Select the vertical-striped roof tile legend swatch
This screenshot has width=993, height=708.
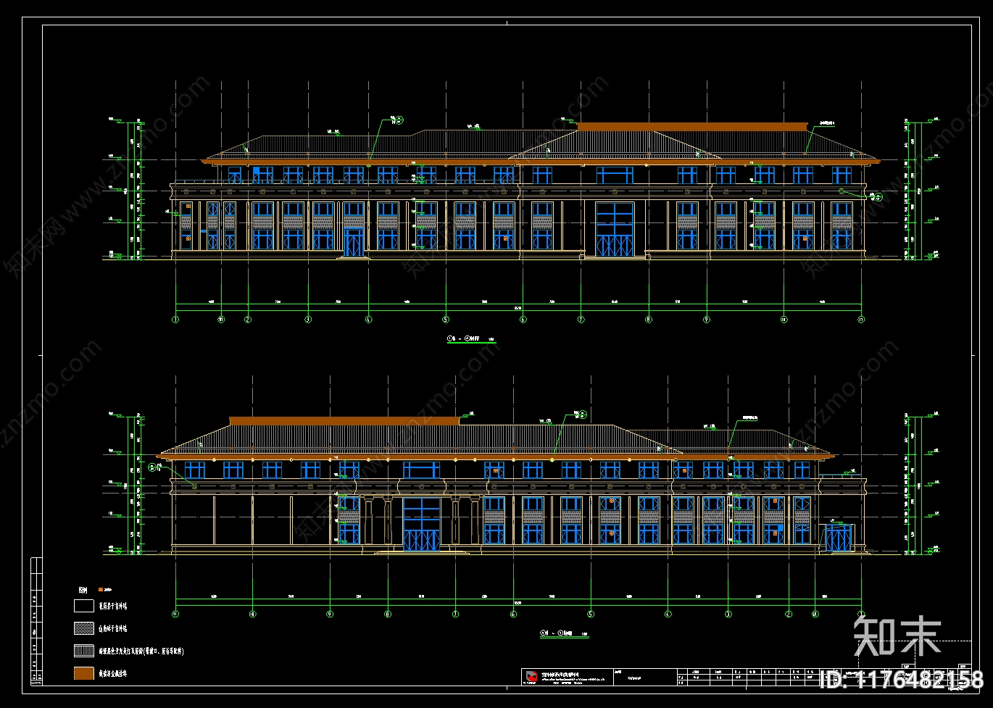coord(84,651)
